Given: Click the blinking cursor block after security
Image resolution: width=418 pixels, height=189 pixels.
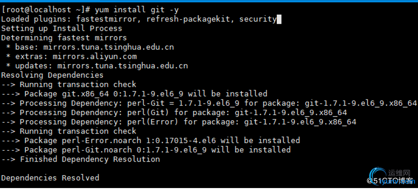Looking at the screenshot, I should (x=279, y=19).
